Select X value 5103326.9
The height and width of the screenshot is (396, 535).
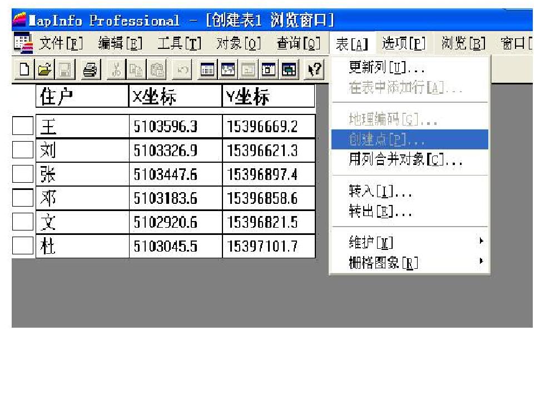pyautogui.click(x=176, y=150)
